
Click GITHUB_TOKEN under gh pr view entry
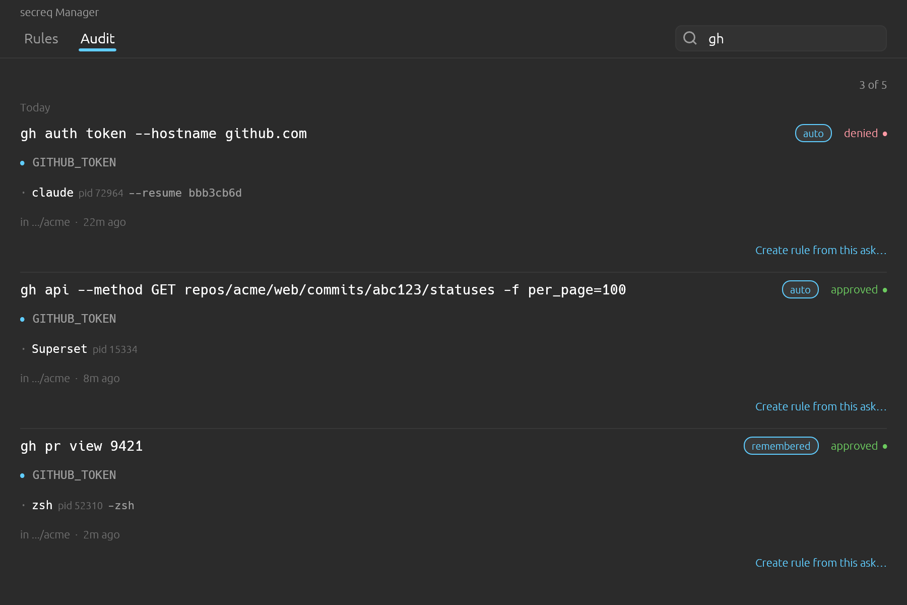(x=74, y=475)
